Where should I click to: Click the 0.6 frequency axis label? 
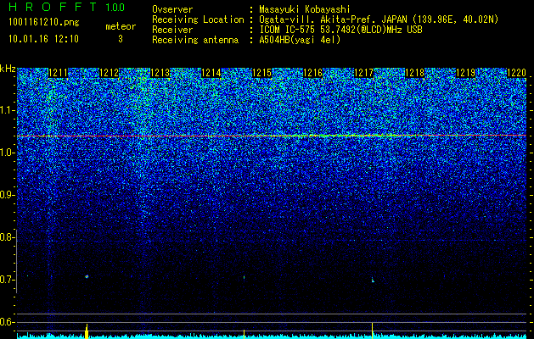pyautogui.click(x=7, y=322)
